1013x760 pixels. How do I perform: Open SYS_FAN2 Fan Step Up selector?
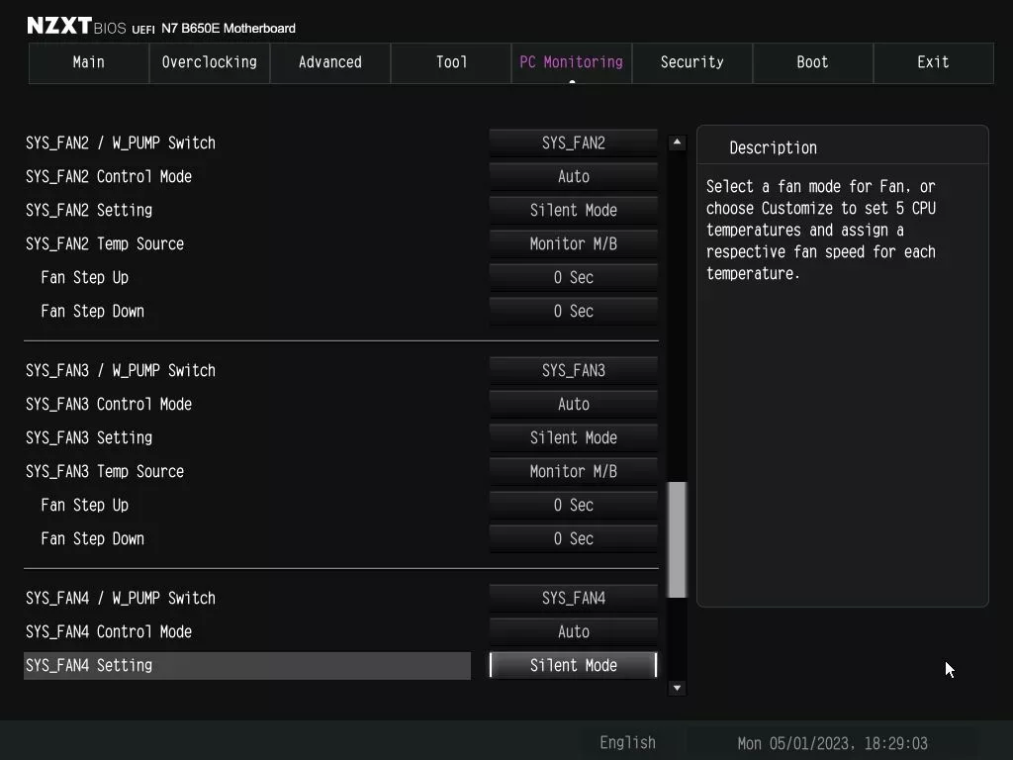coord(573,277)
